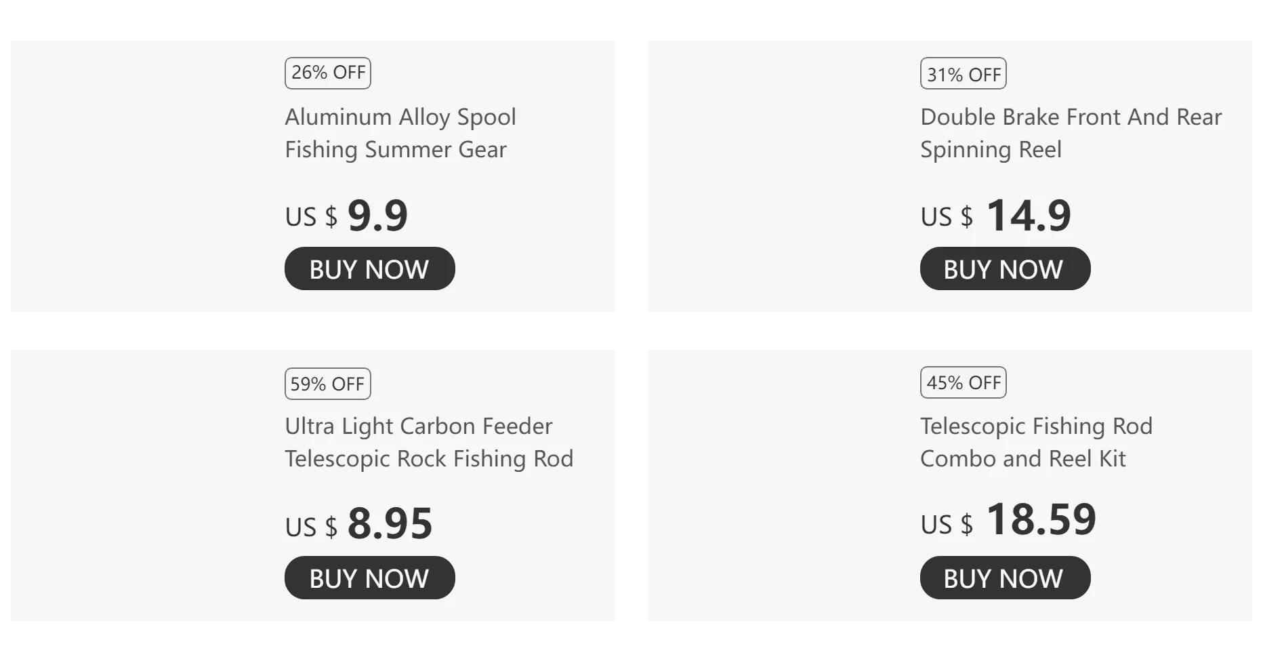Click the 31% OFF discount badge
The width and height of the screenshot is (1263, 659).
(963, 74)
